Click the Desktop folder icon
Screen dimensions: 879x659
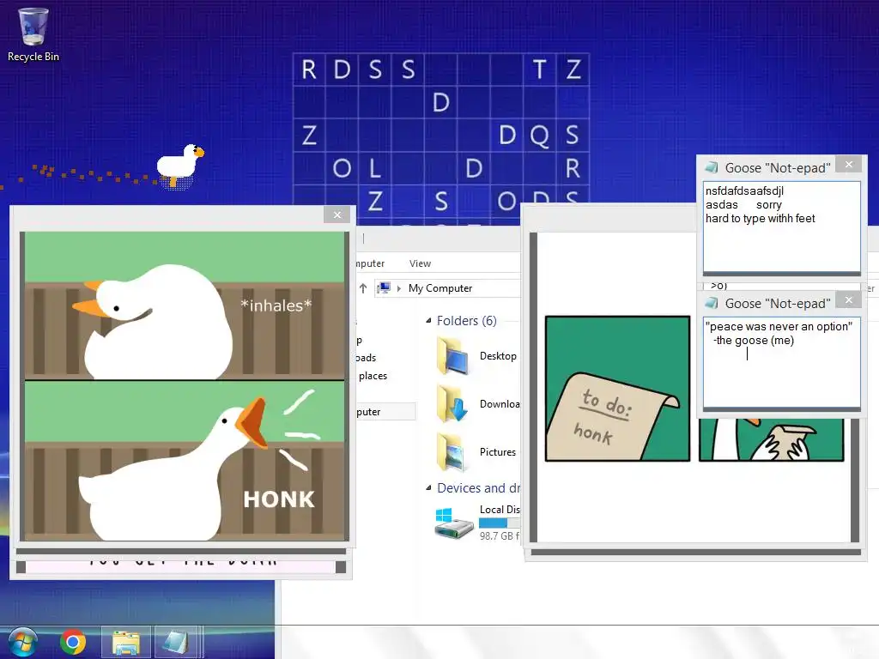click(x=453, y=356)
